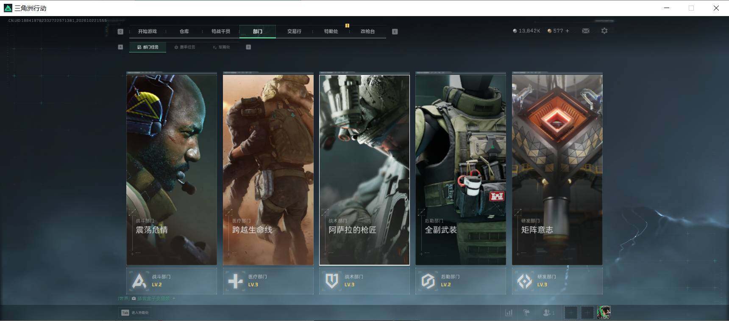The width and height of the screenshot is (729, 321).
Task: Switch to the 仓库 tab
Action: click(x=184, y=31)
